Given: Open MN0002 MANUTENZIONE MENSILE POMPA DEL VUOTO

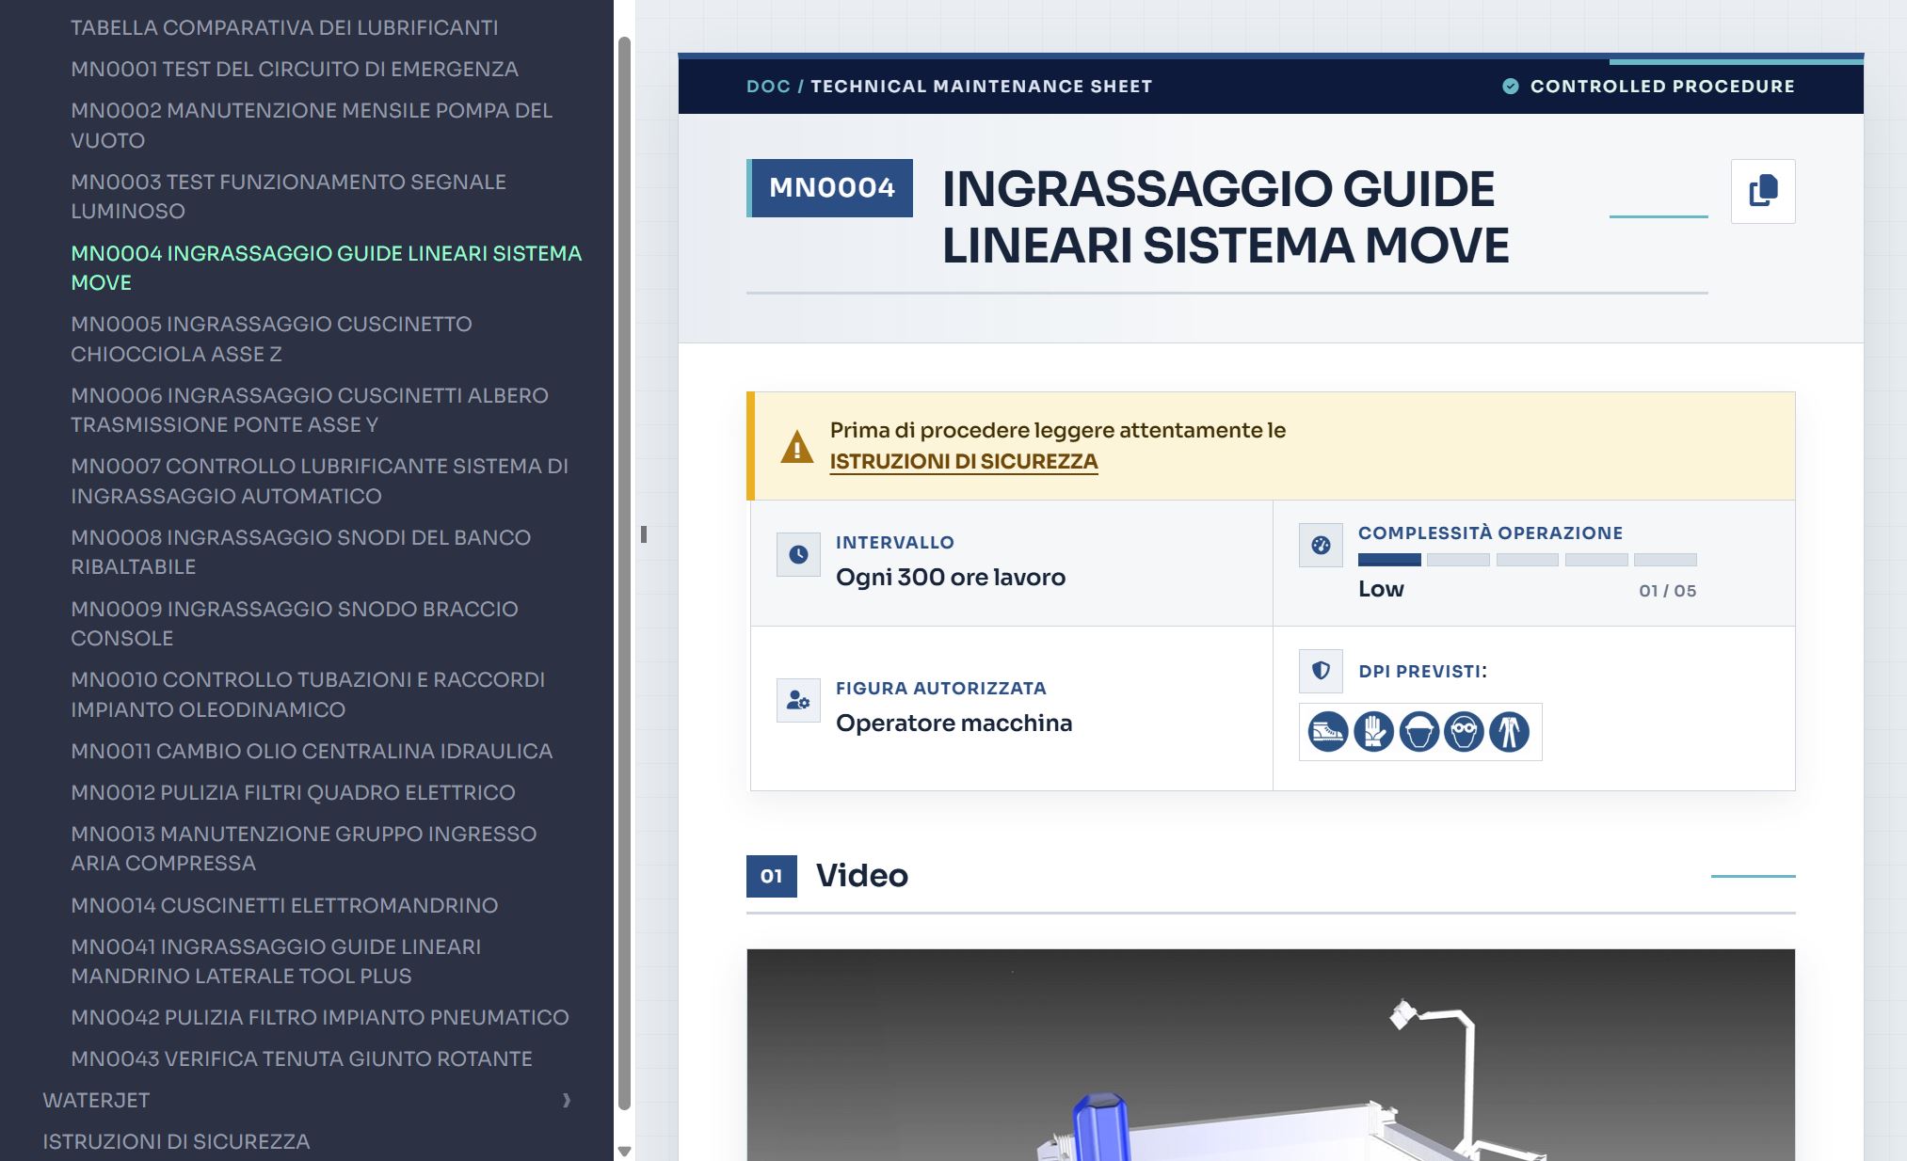Looking at the screenshot, I should coord(312,125).
